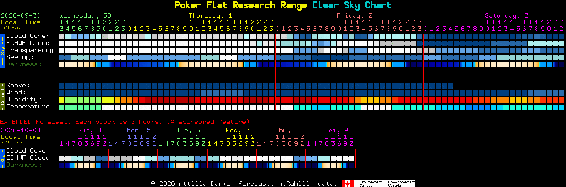Click the Smoke row label
The width and height of the screenshot is (566, 187).
point(18,86)
